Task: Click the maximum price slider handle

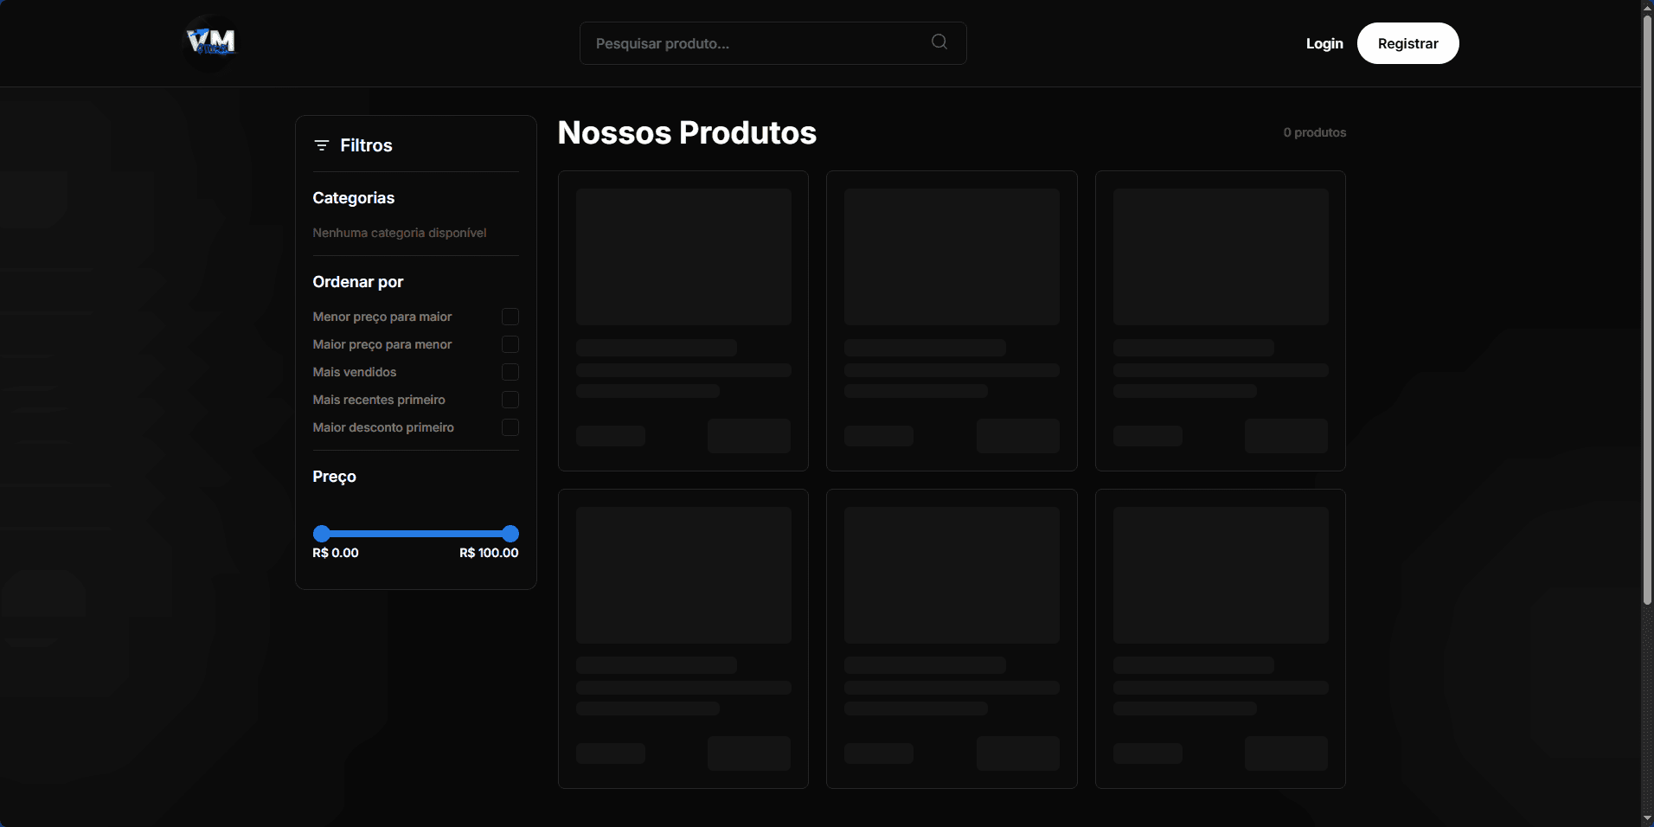Action: 510,534
